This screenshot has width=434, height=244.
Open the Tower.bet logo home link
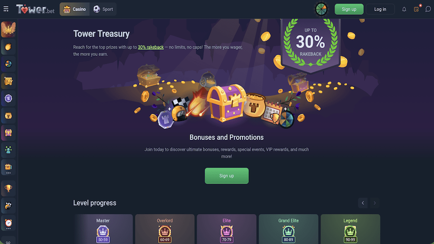coord(35,9)
